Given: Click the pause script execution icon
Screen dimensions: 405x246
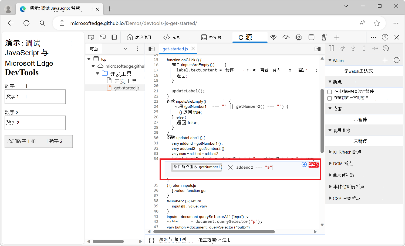Looking at the screenshot, I should click(x=331, y=48).
